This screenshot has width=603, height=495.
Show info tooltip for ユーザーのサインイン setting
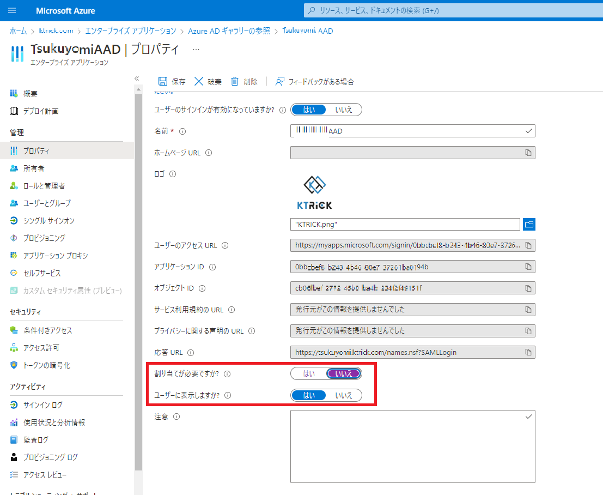283,110
